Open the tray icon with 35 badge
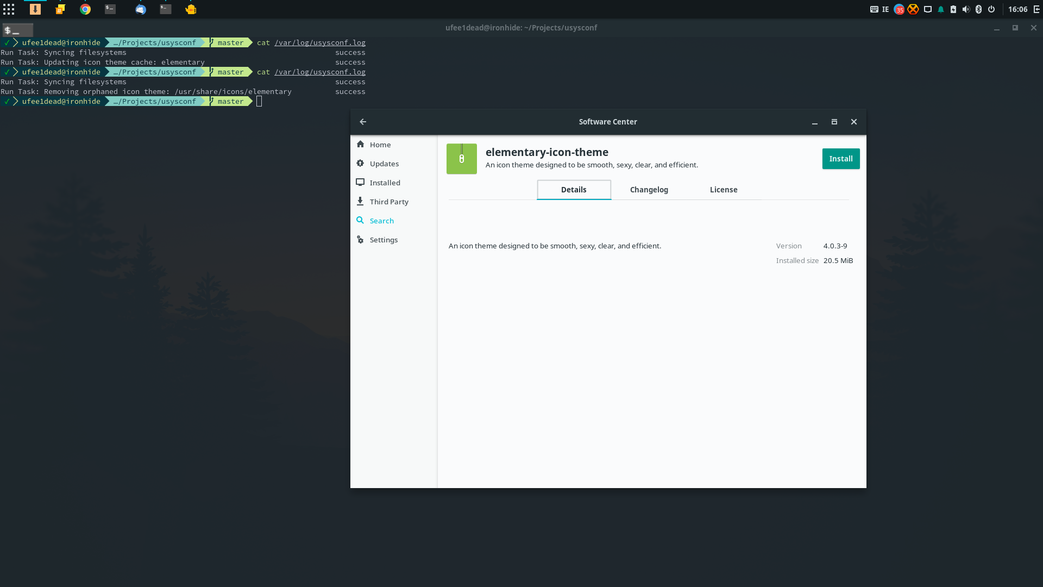Viewport: 1043px width, 587px height. point(899,9)
